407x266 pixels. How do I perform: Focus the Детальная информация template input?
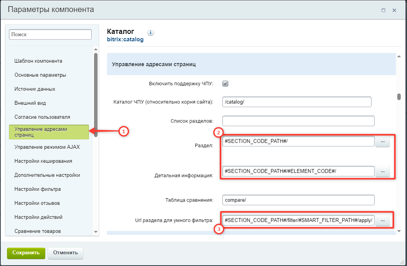298,171
